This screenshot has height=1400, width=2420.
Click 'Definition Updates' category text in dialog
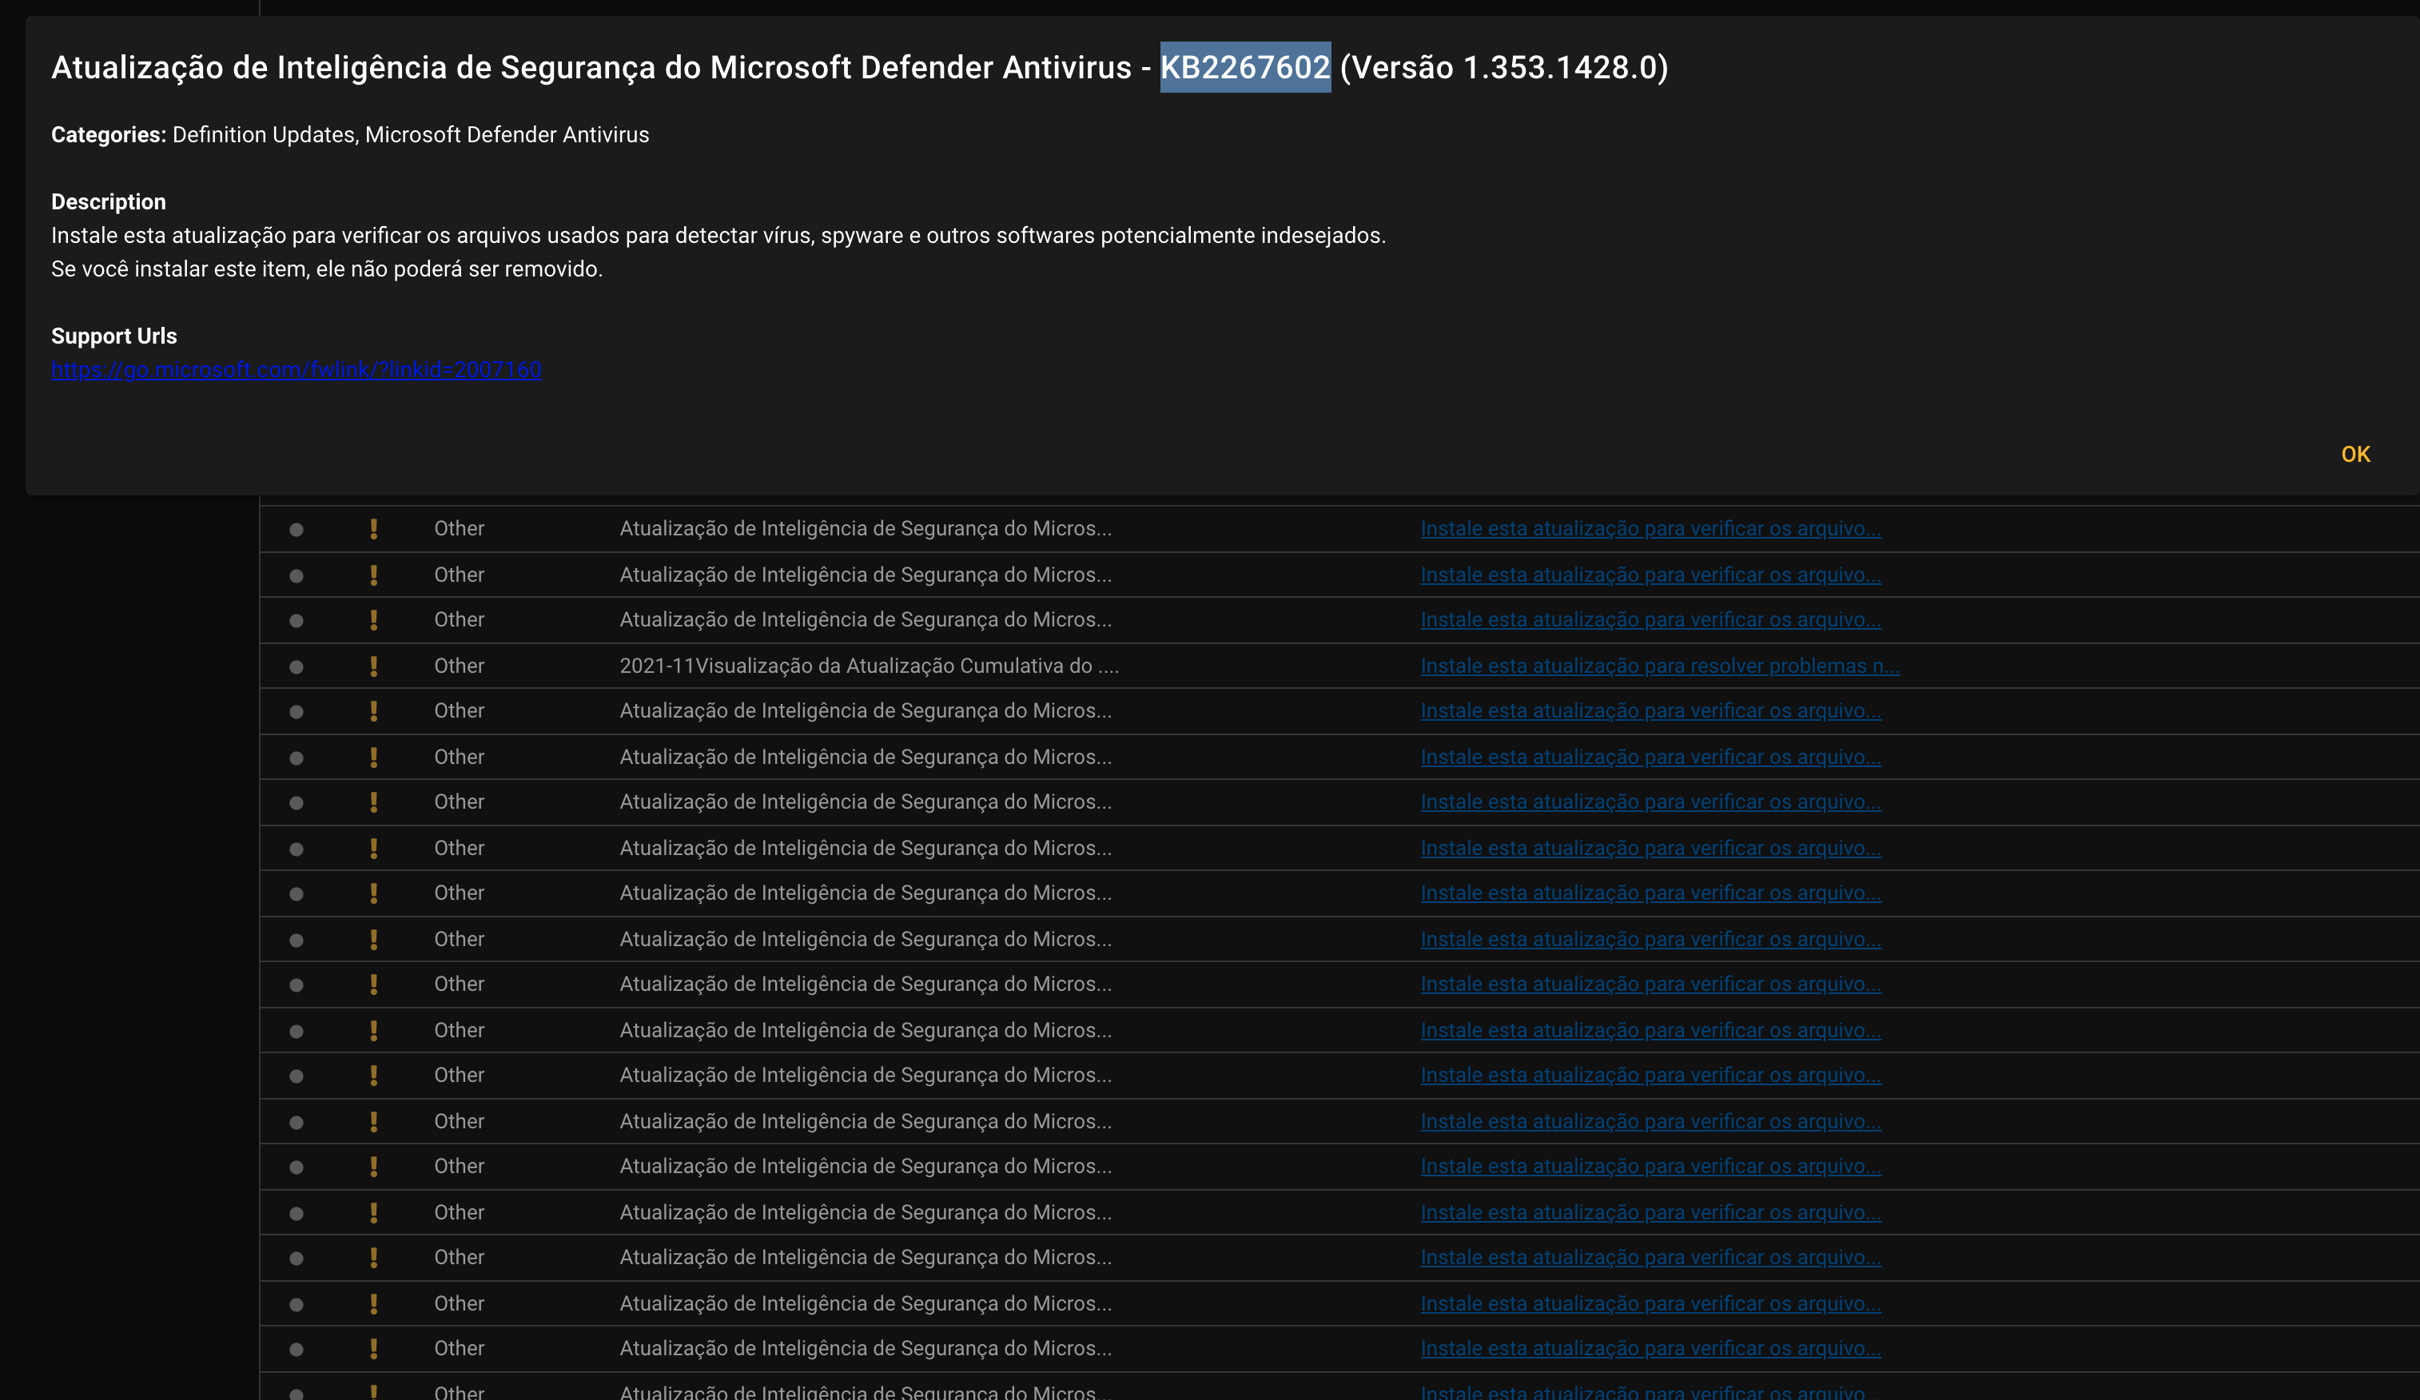pos(263,134)
